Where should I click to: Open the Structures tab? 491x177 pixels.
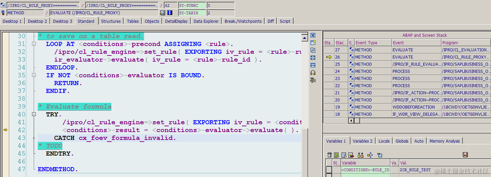coord(111,21)
